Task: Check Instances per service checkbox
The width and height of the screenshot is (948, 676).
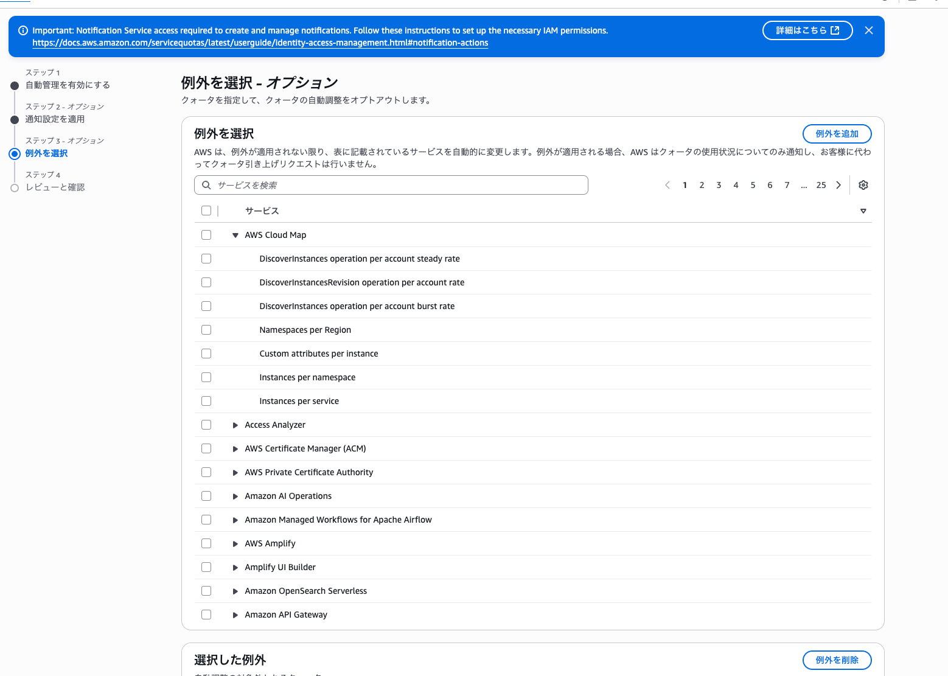Action: [x=206, y=401]
